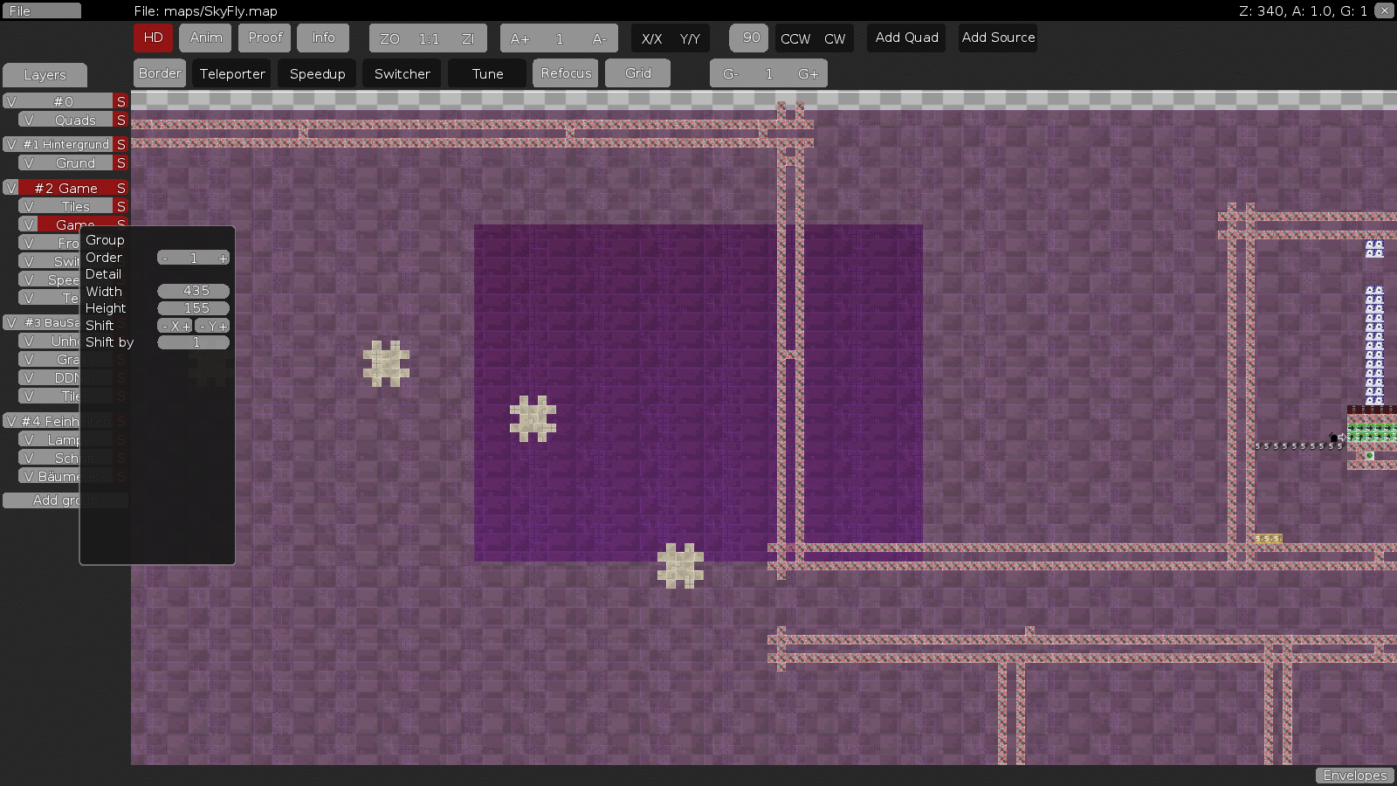Image resolution: width=1397 pixels, height=786 pixels.
Task: Zoom in using the ZI toolbar icon
Action: [470, 38]
